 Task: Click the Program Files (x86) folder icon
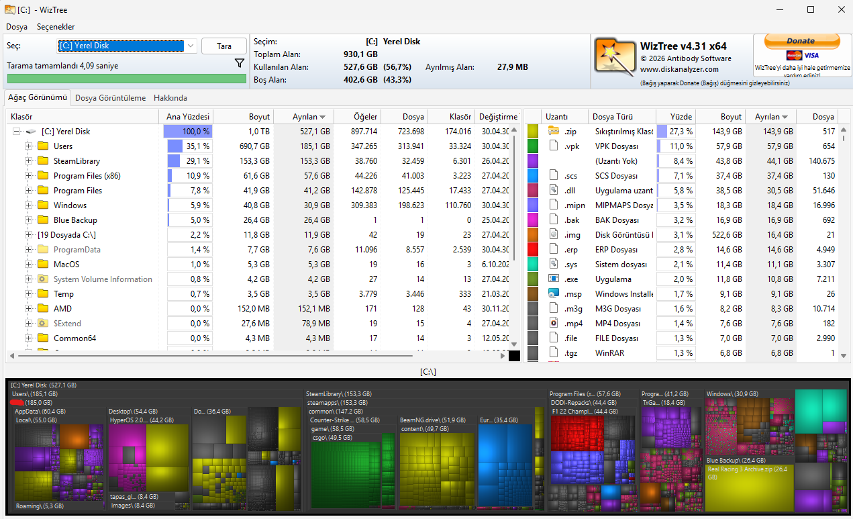click(43, 176)
